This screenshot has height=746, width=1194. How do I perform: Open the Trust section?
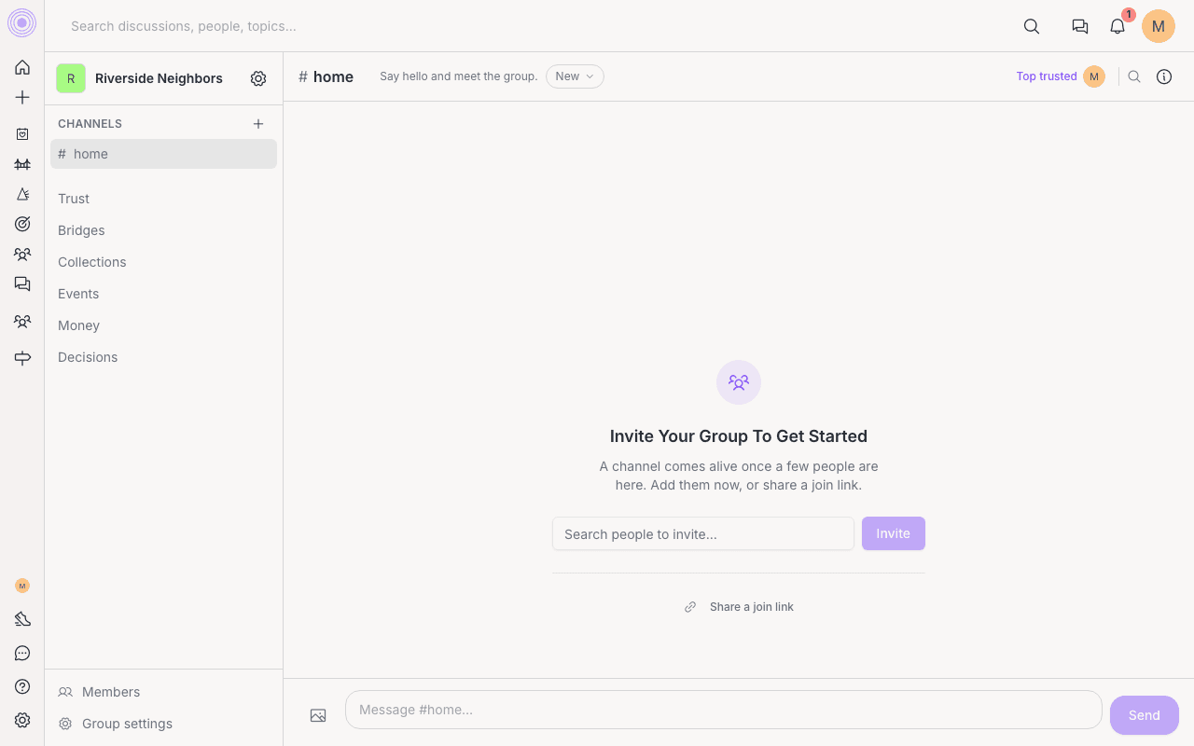coord(74,199)
